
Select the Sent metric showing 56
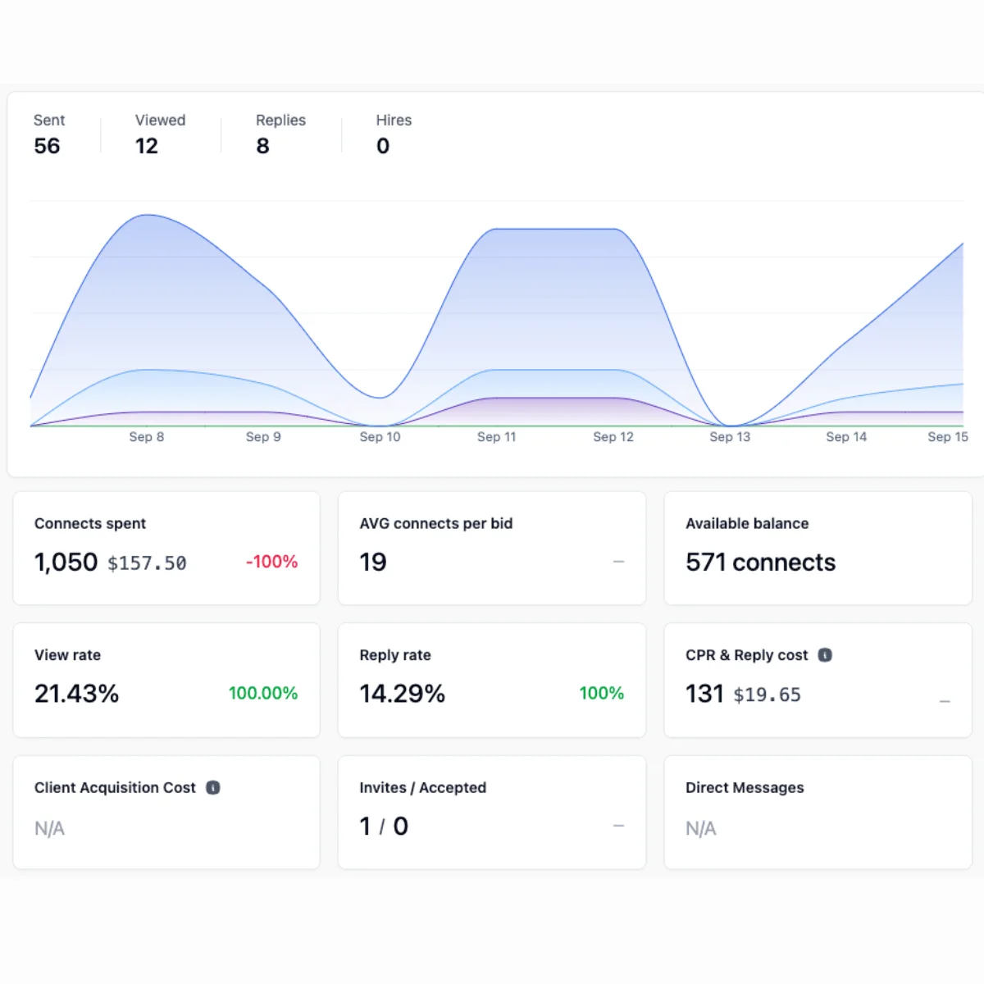coord(48,134)
